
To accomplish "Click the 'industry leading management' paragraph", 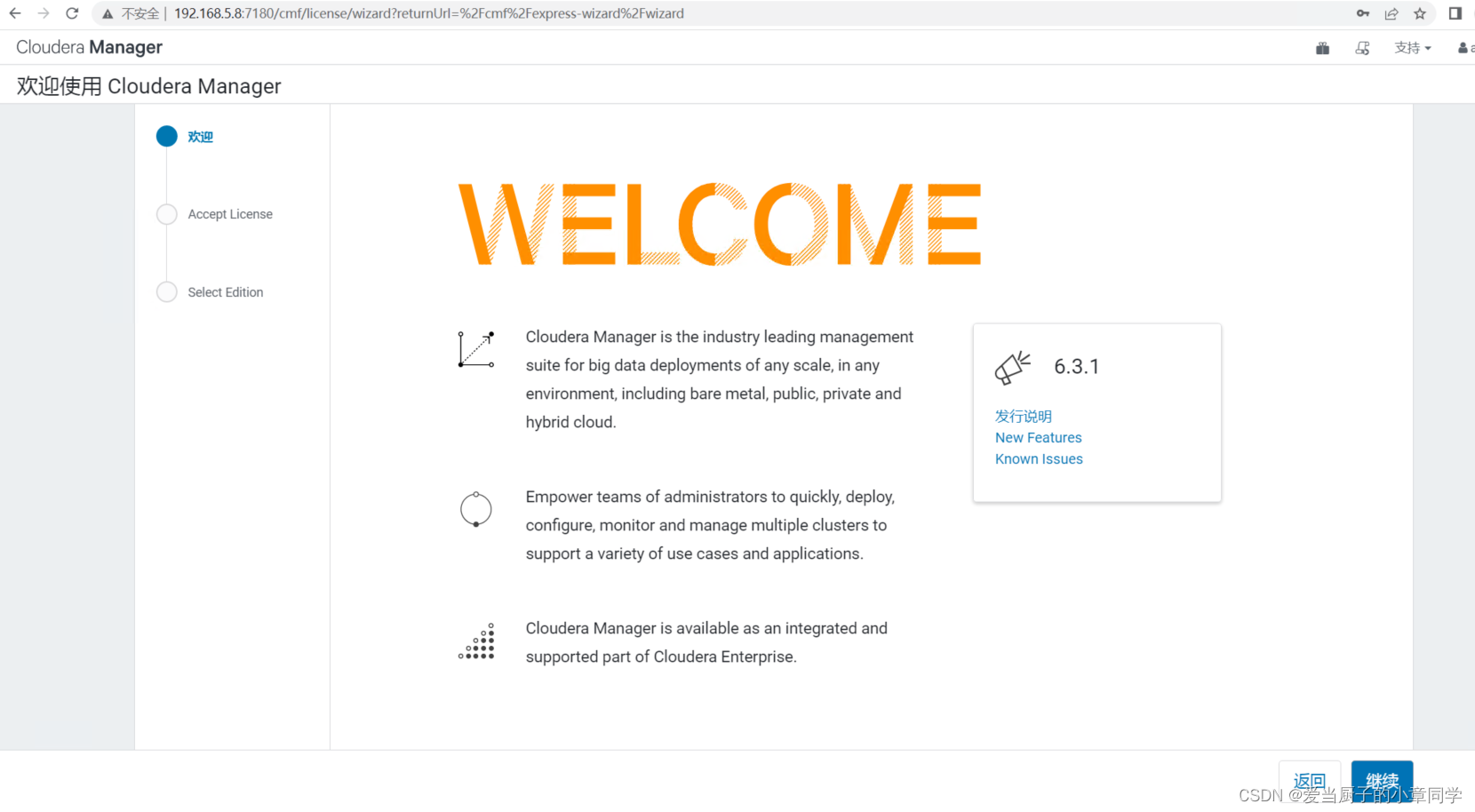I will tap(720, 379).
